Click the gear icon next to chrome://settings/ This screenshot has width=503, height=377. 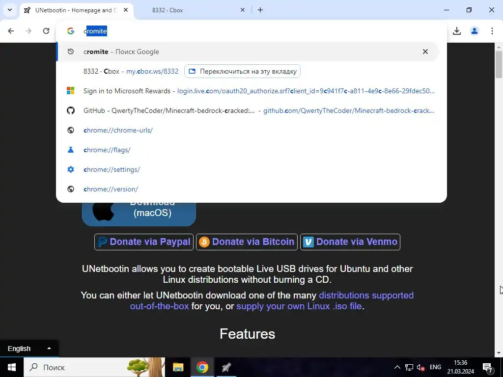[71, 169]
